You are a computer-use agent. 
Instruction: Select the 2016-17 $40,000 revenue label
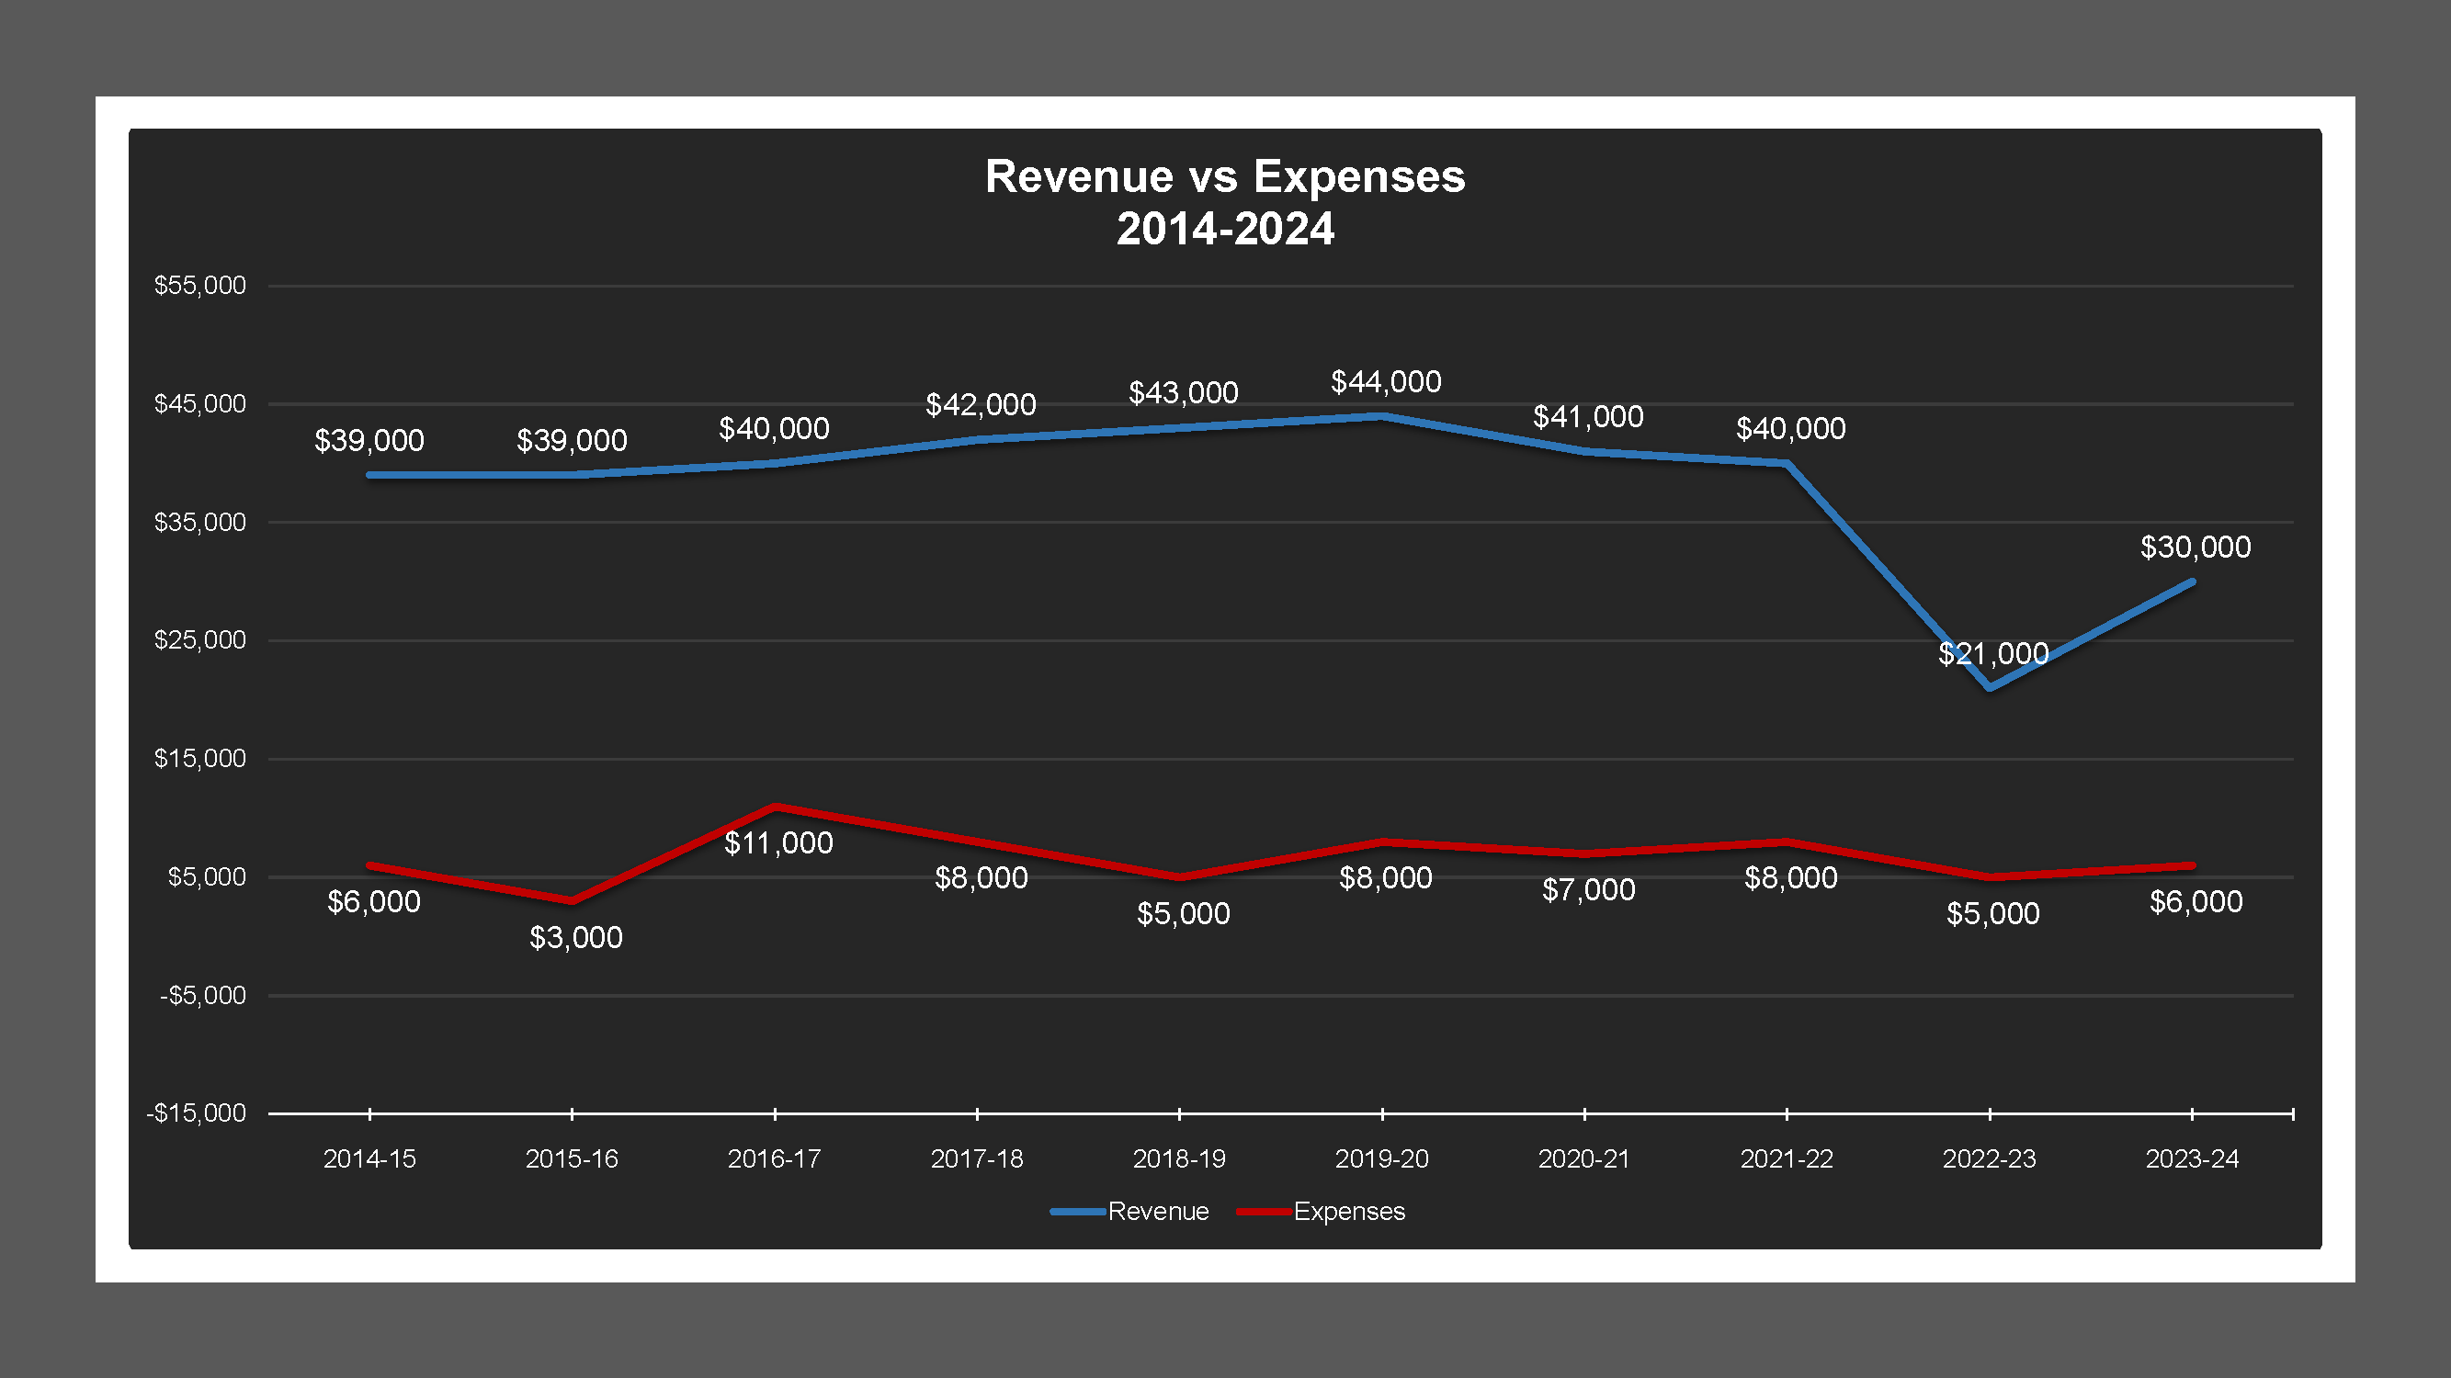(x=774, y=429)
